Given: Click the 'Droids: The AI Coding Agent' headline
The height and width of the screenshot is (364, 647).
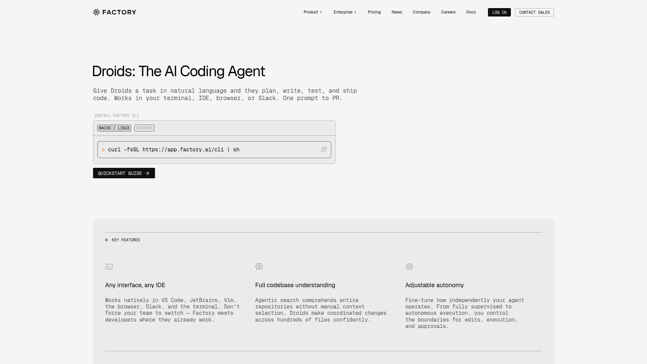Looking at the screenshot, I should pos(179,71).
